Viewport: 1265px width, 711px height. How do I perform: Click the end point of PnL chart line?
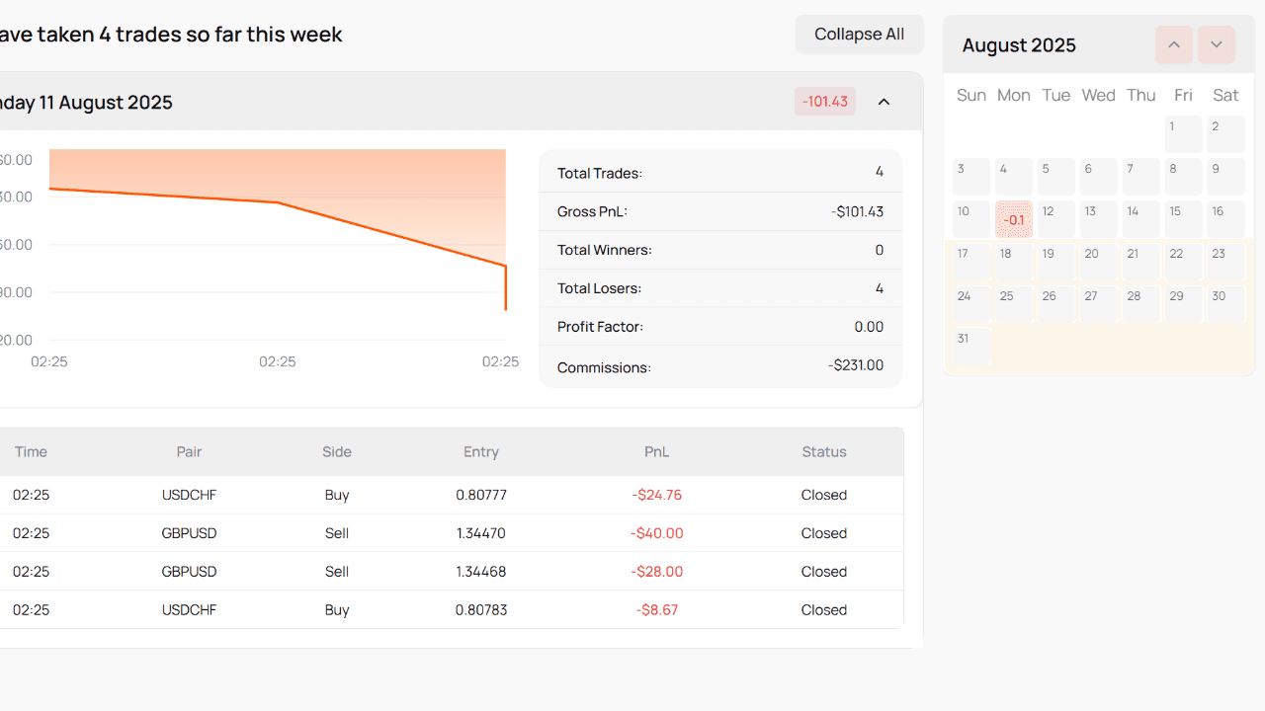506,310
